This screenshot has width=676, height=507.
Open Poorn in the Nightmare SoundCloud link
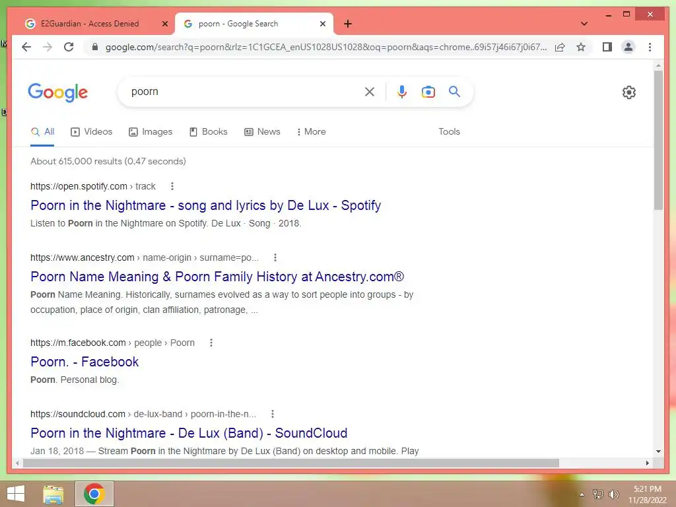point(189,433)
